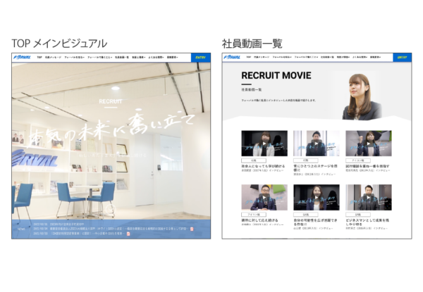Click the category tag under 自分の可能性を広げ video
The height and width of the screenshot is (292, 423).
(306, 215)
